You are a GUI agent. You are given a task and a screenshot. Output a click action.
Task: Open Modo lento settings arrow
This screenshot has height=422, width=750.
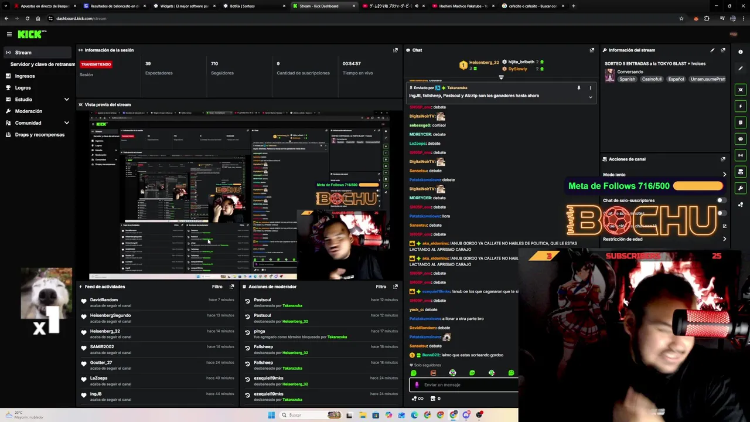click(724, 175)
